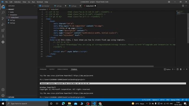Open the Testing flask view

click(3, 36)
